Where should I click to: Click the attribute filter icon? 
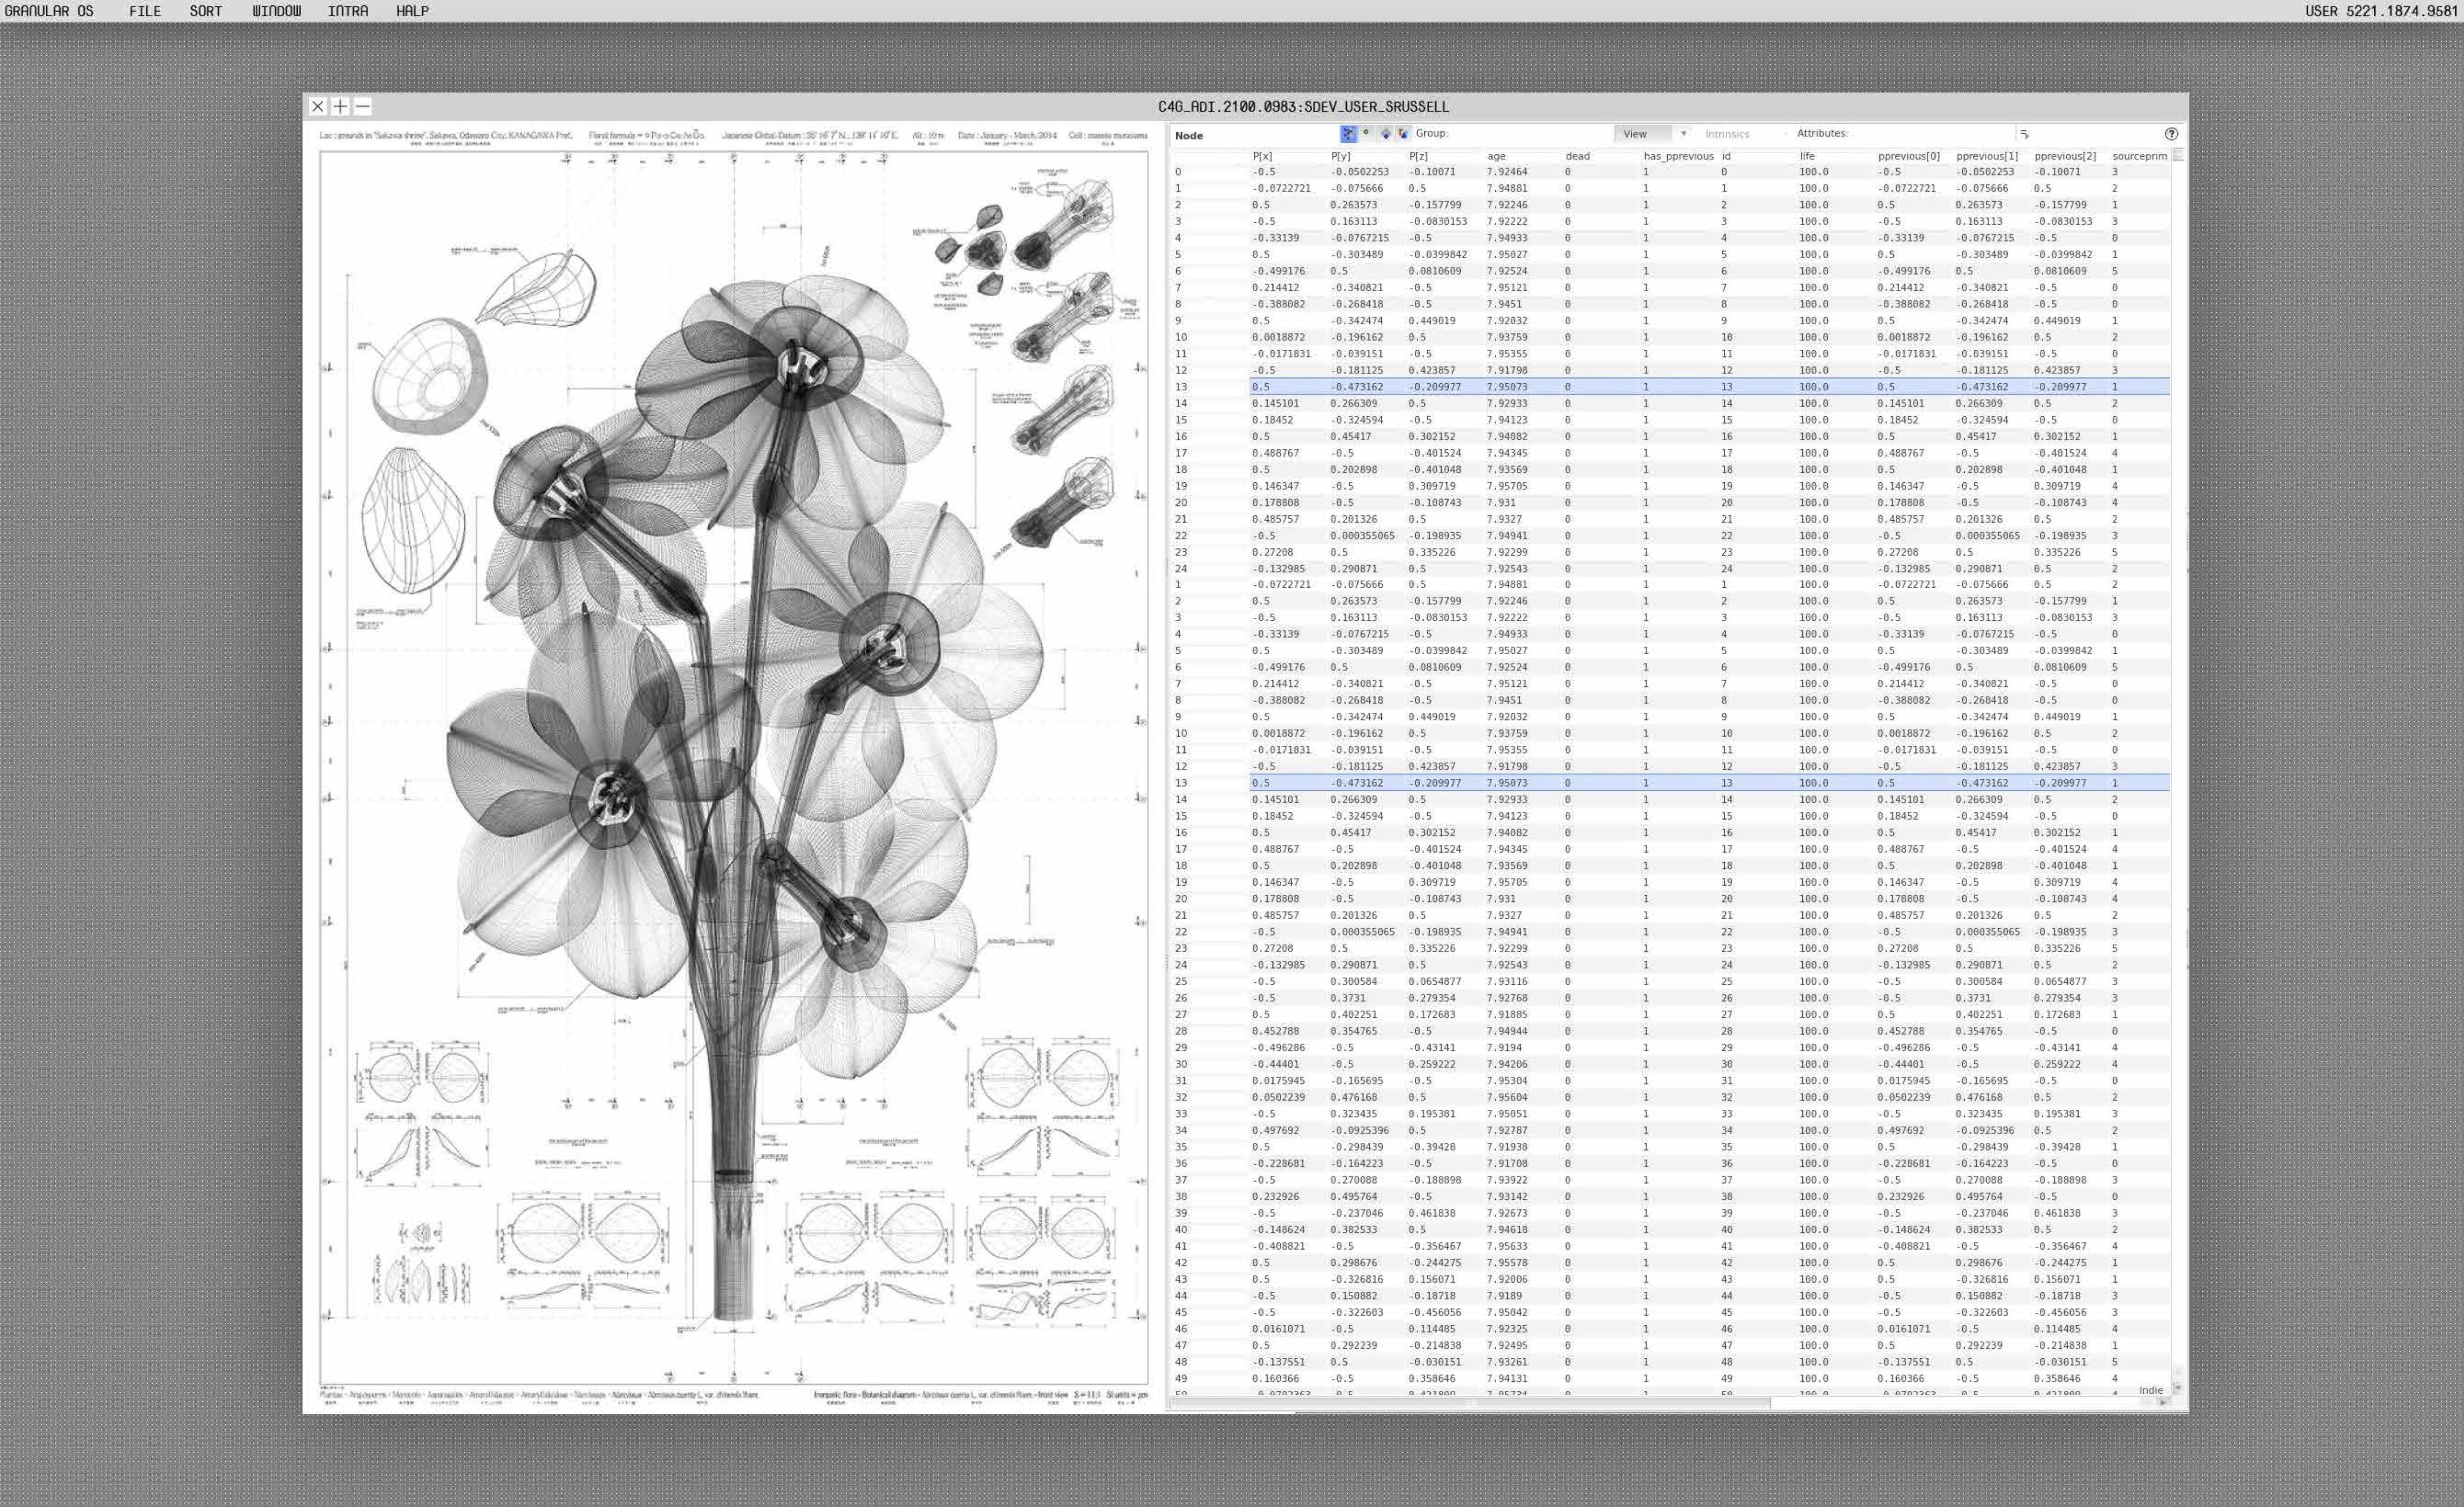point(2024,134)
